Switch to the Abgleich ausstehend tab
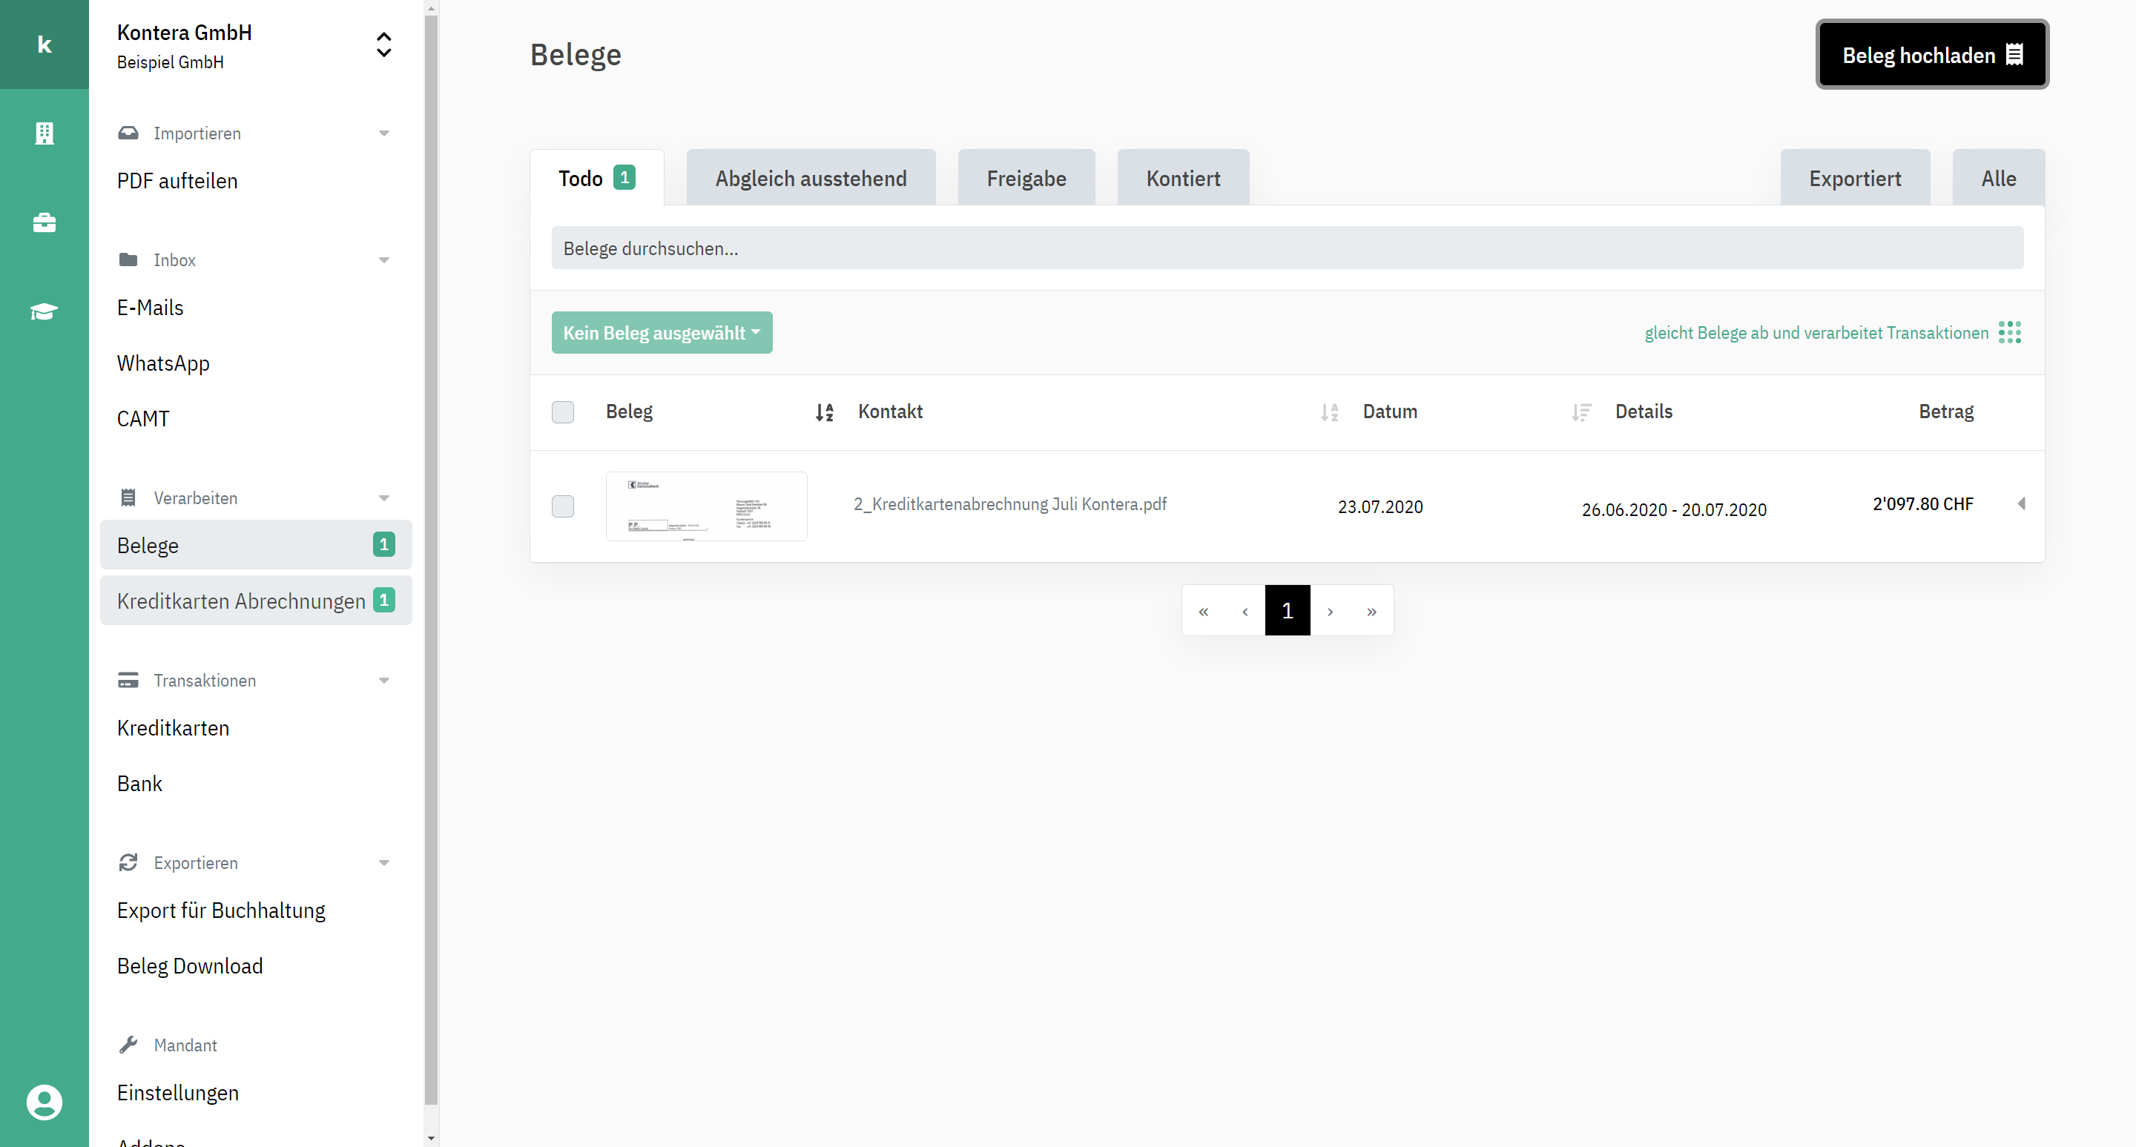 coord(811,177)
